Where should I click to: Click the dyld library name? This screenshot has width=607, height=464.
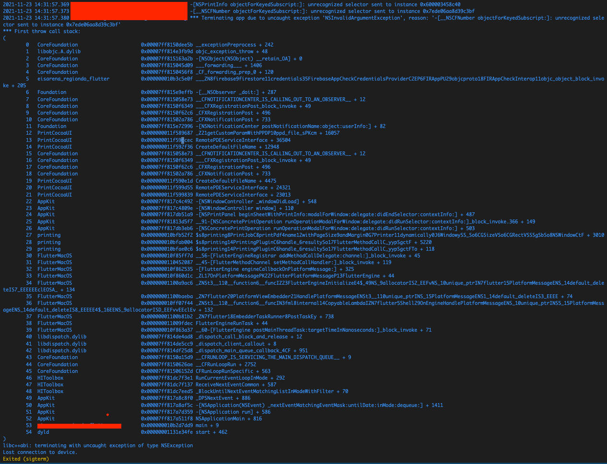(43, 432)
